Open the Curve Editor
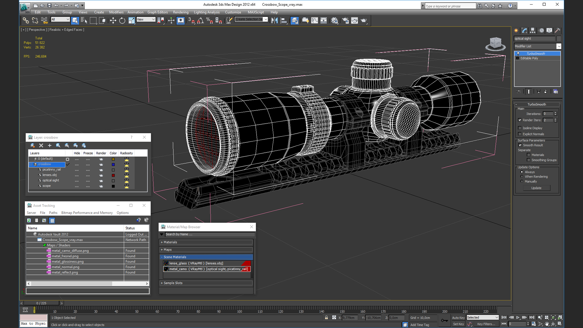The width and height of the screenshot is (583, 328). (x=315, y=20)
